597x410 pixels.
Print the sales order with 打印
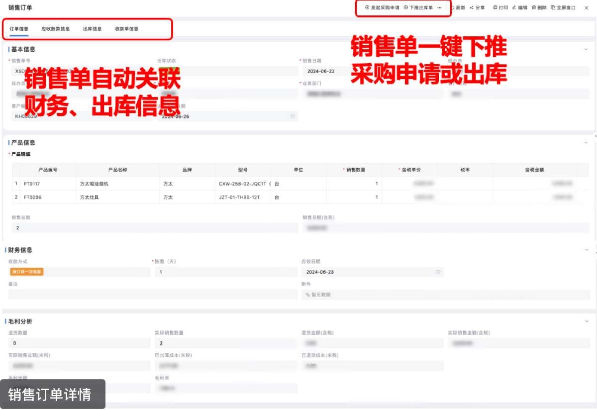(500, 8)
